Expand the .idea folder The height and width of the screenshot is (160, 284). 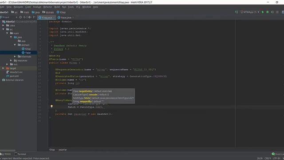(x=3, y=25)
